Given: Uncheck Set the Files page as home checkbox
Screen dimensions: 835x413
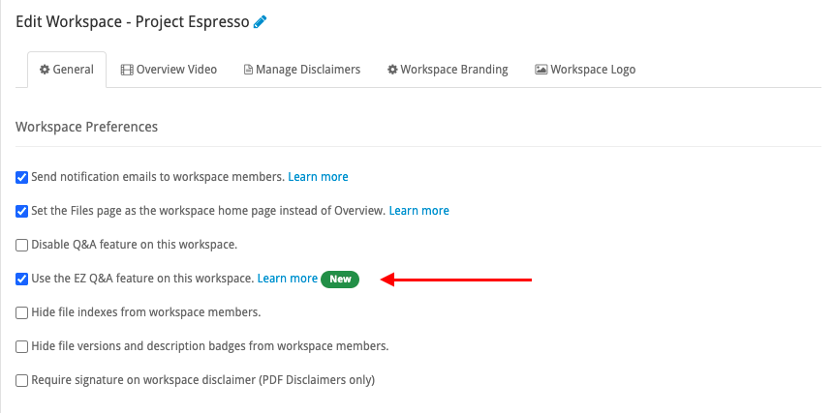Looking at the screenshot, I should coord(21,211).
